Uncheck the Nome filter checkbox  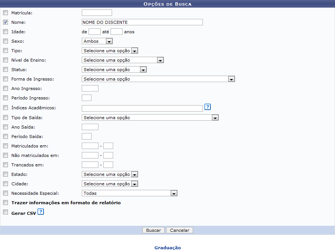pyautogui.click(x=5, y=22)
